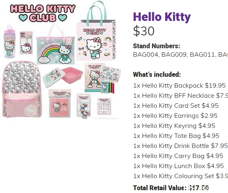Screen dimensions: 228x193
Task: Click the Hello Kitty Club logo
Action: point(43,13)
